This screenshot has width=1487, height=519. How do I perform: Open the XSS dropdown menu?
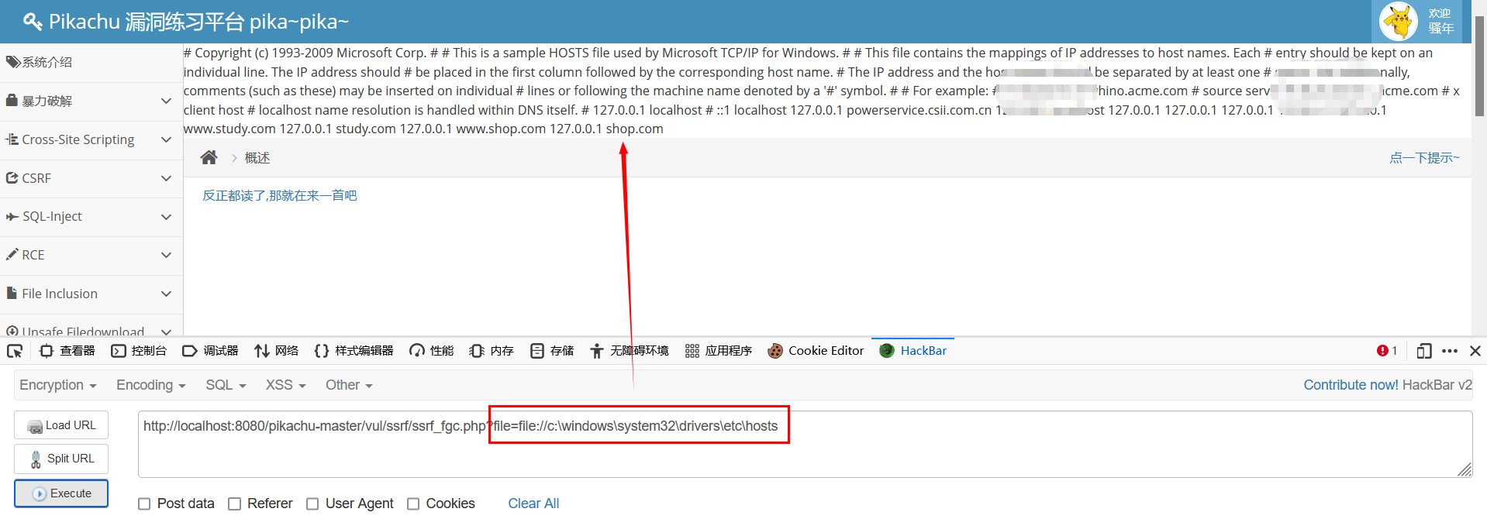coord(286,385)
